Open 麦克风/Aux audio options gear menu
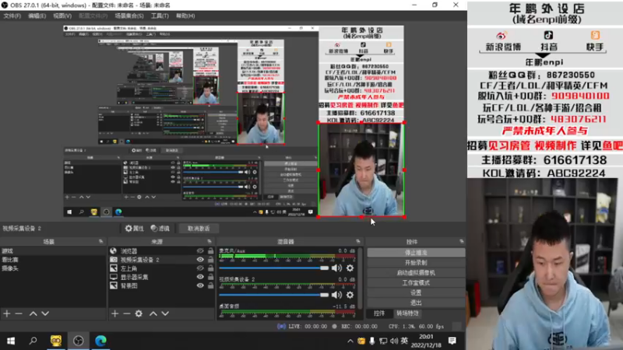This screenshot has height=350, width=623. (350, 268)
